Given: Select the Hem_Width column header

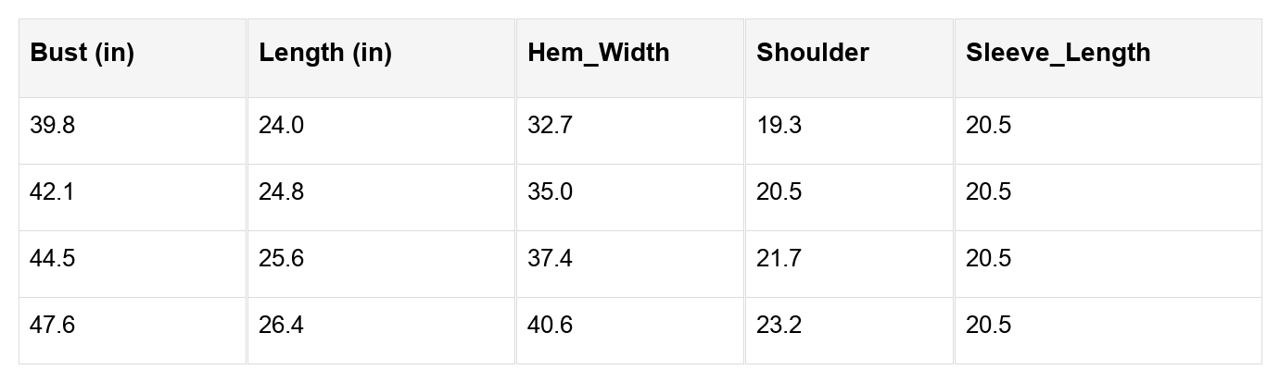Looking at the screenshot, I should [598, 53].
